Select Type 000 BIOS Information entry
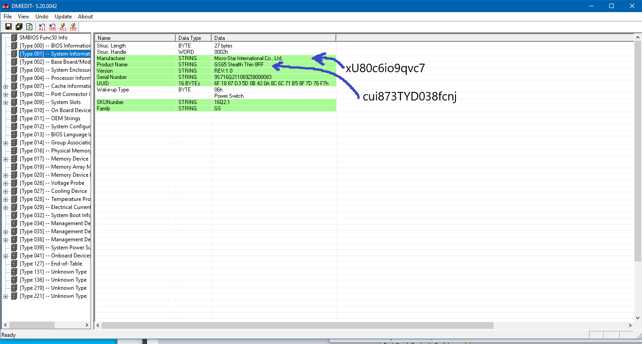Image resolution: width=642 pixels, height=344 pixels. [x=55, y=46]
